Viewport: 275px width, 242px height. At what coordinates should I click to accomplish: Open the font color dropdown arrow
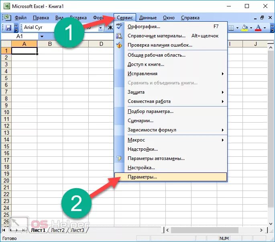coord(265,28)
